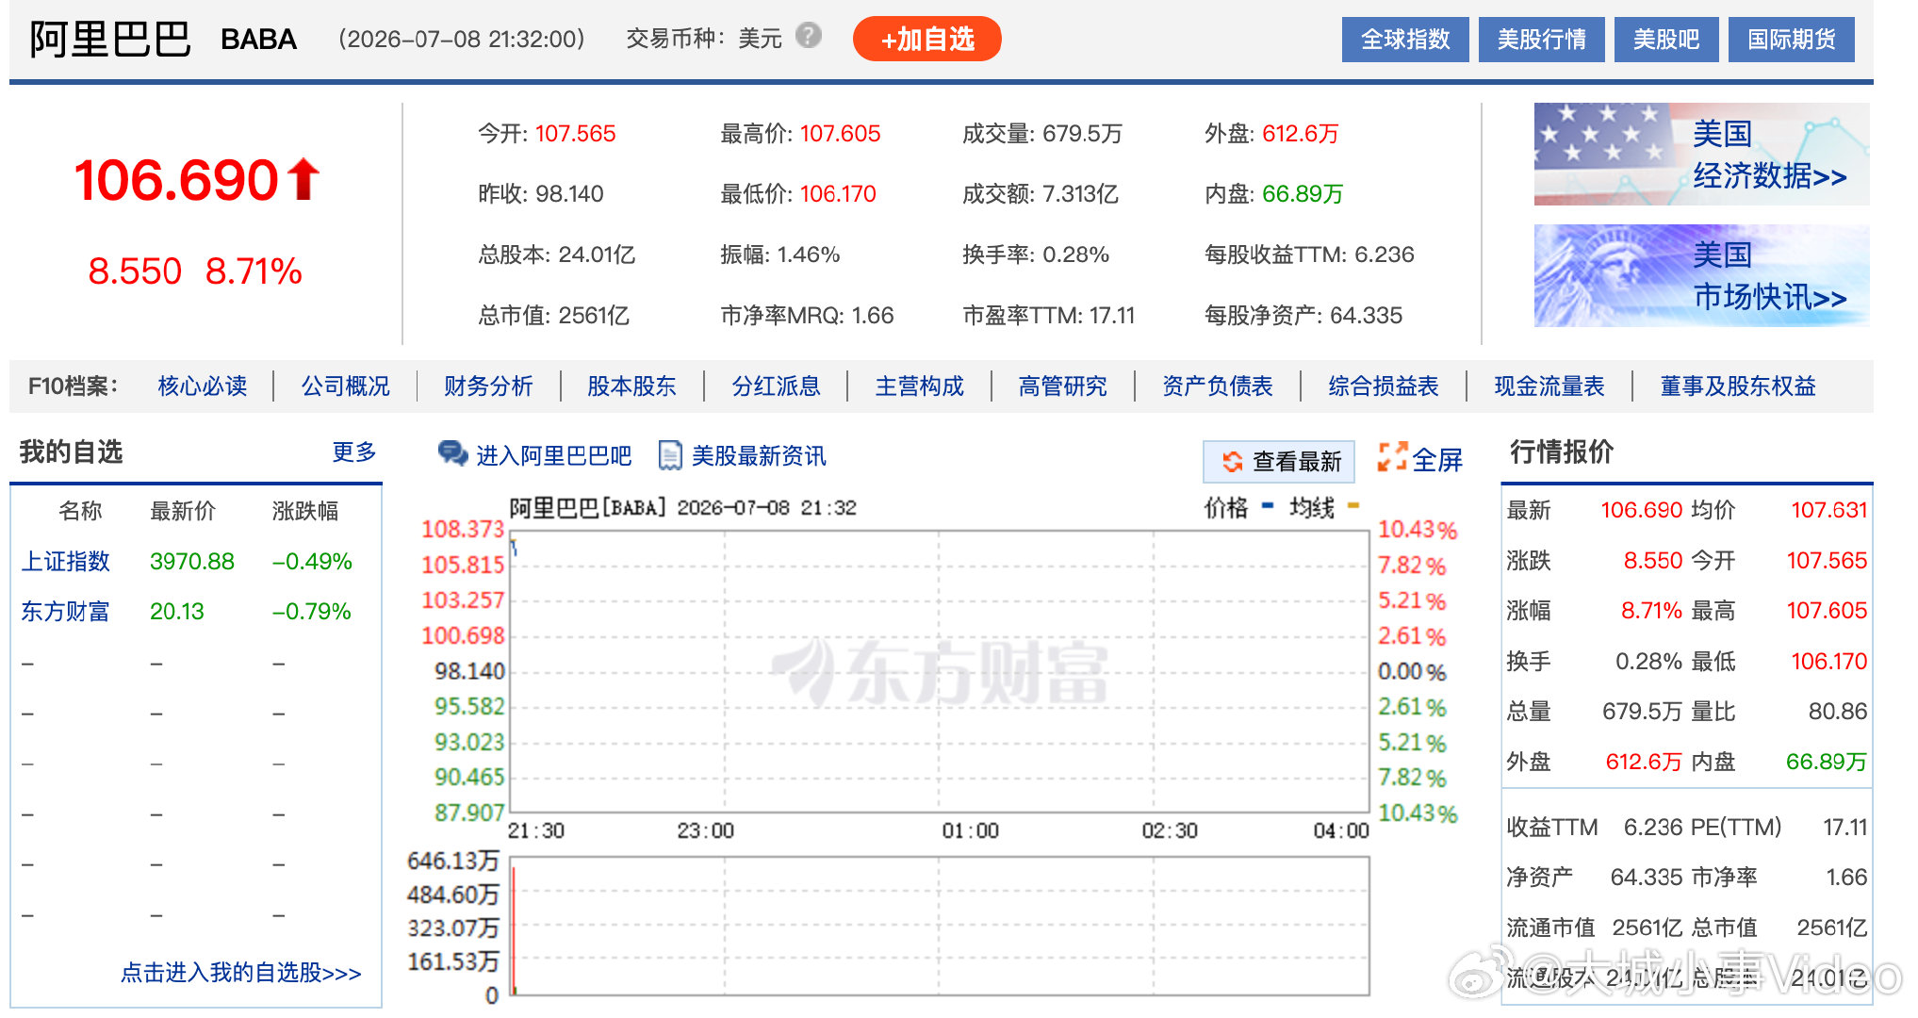
Task: Click 成交额 7.313亿 value
Action: (1080, 193)
